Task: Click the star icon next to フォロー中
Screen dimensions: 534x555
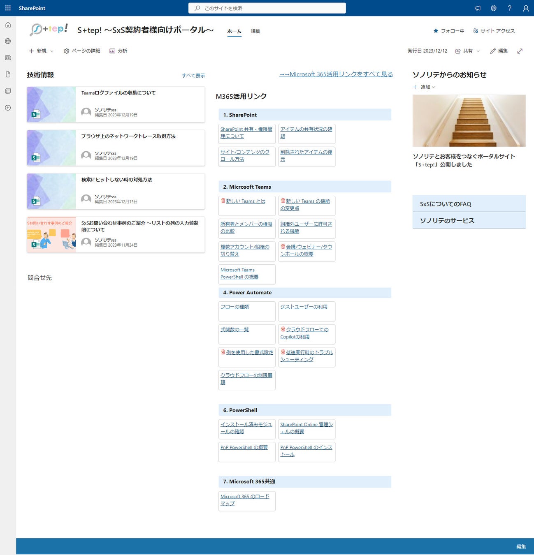Action: pos(436,31)
